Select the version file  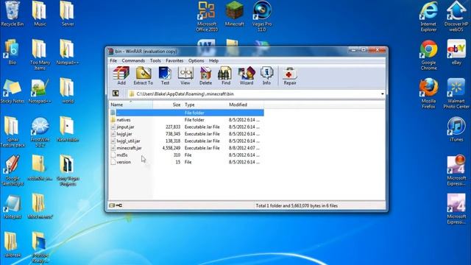(186, 162)
